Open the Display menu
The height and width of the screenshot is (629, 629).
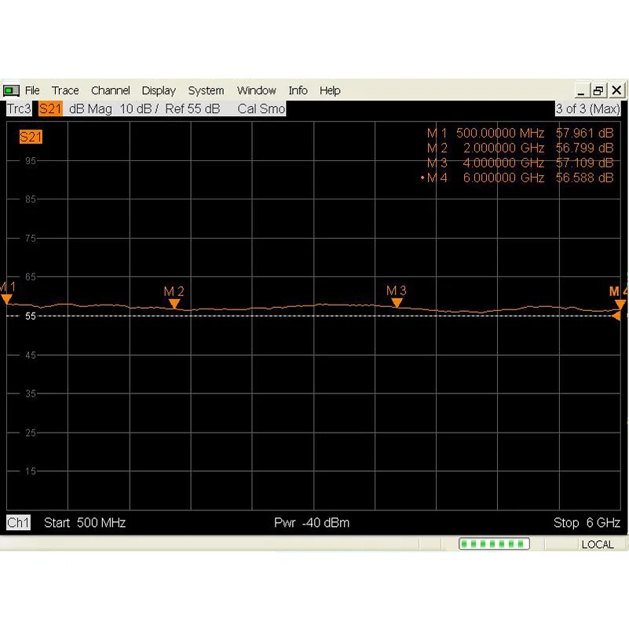pos(159,90)
